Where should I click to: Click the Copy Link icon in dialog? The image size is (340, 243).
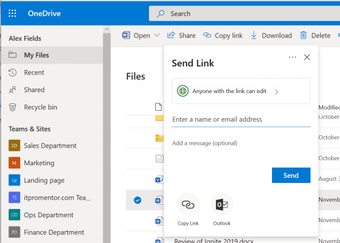tap(188, 204)
